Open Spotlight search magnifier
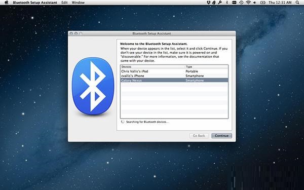The height and width of the screenshot is (190, 304). pos(297,3)
